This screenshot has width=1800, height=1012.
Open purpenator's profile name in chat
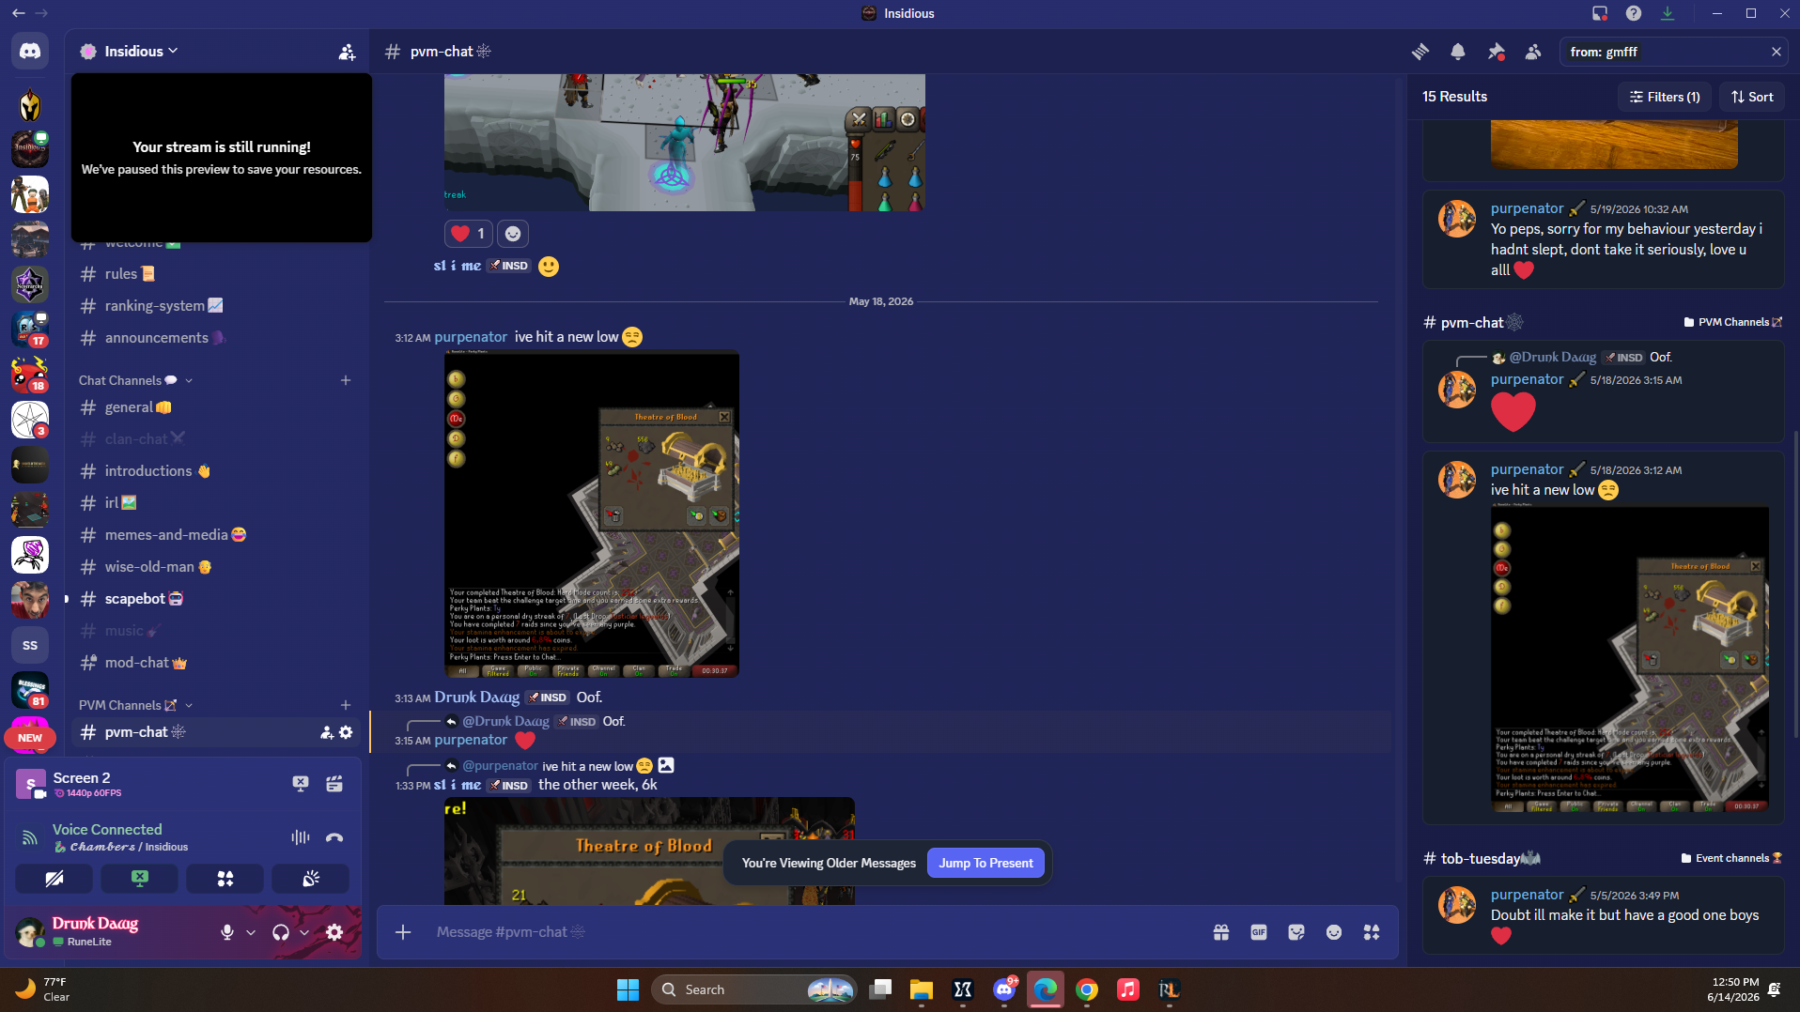pos(471,337)
